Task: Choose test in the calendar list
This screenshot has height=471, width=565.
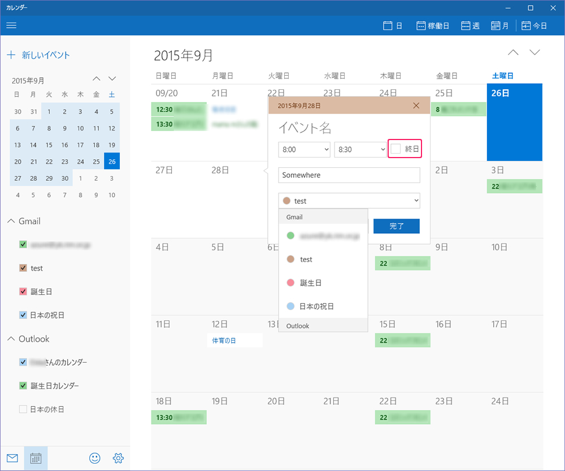Action: pyautogui.click(x=323, y=259)
